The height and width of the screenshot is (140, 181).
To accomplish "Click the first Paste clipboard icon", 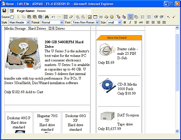I will (x=29, y=17).
